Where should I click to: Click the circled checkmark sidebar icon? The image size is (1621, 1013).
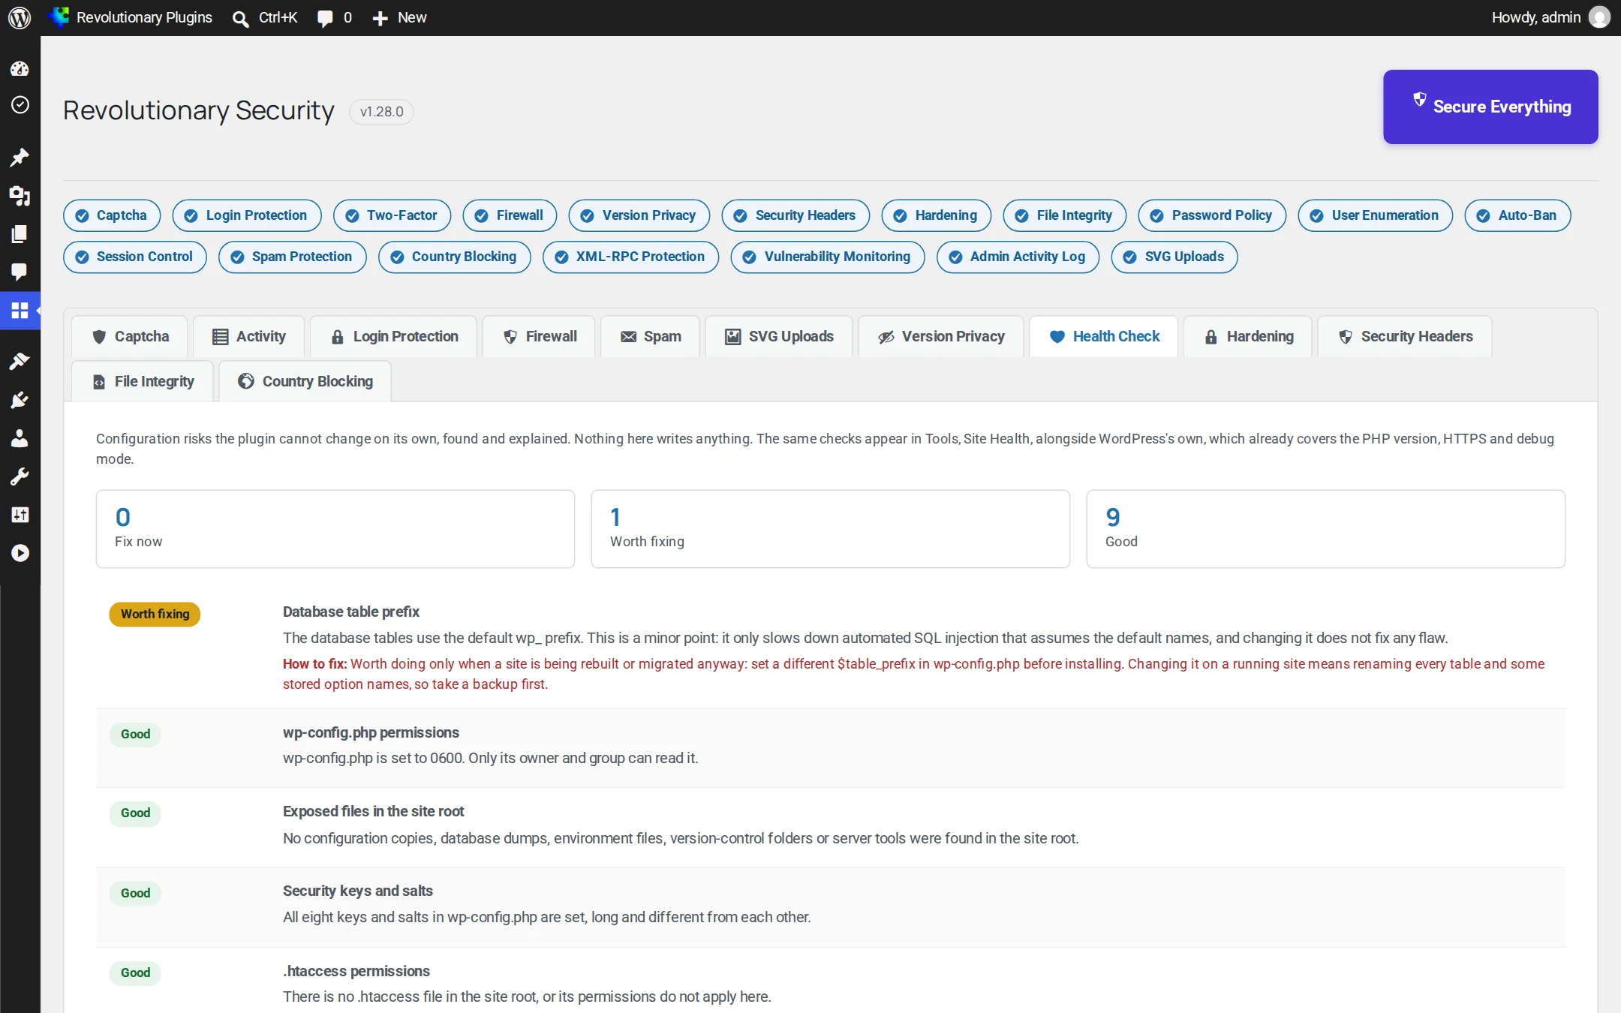(20, 104)
